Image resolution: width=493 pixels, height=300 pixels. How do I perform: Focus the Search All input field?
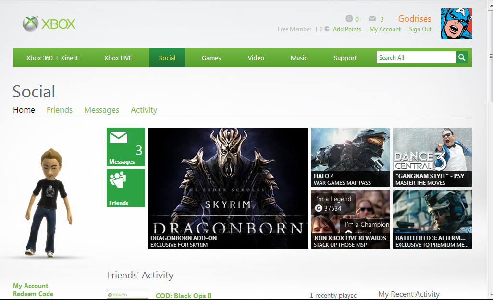[416, 58]
